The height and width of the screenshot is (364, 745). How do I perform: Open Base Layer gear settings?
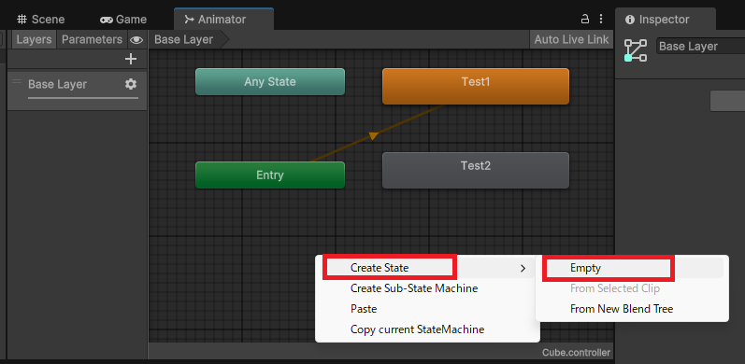(x=131, y=84)
